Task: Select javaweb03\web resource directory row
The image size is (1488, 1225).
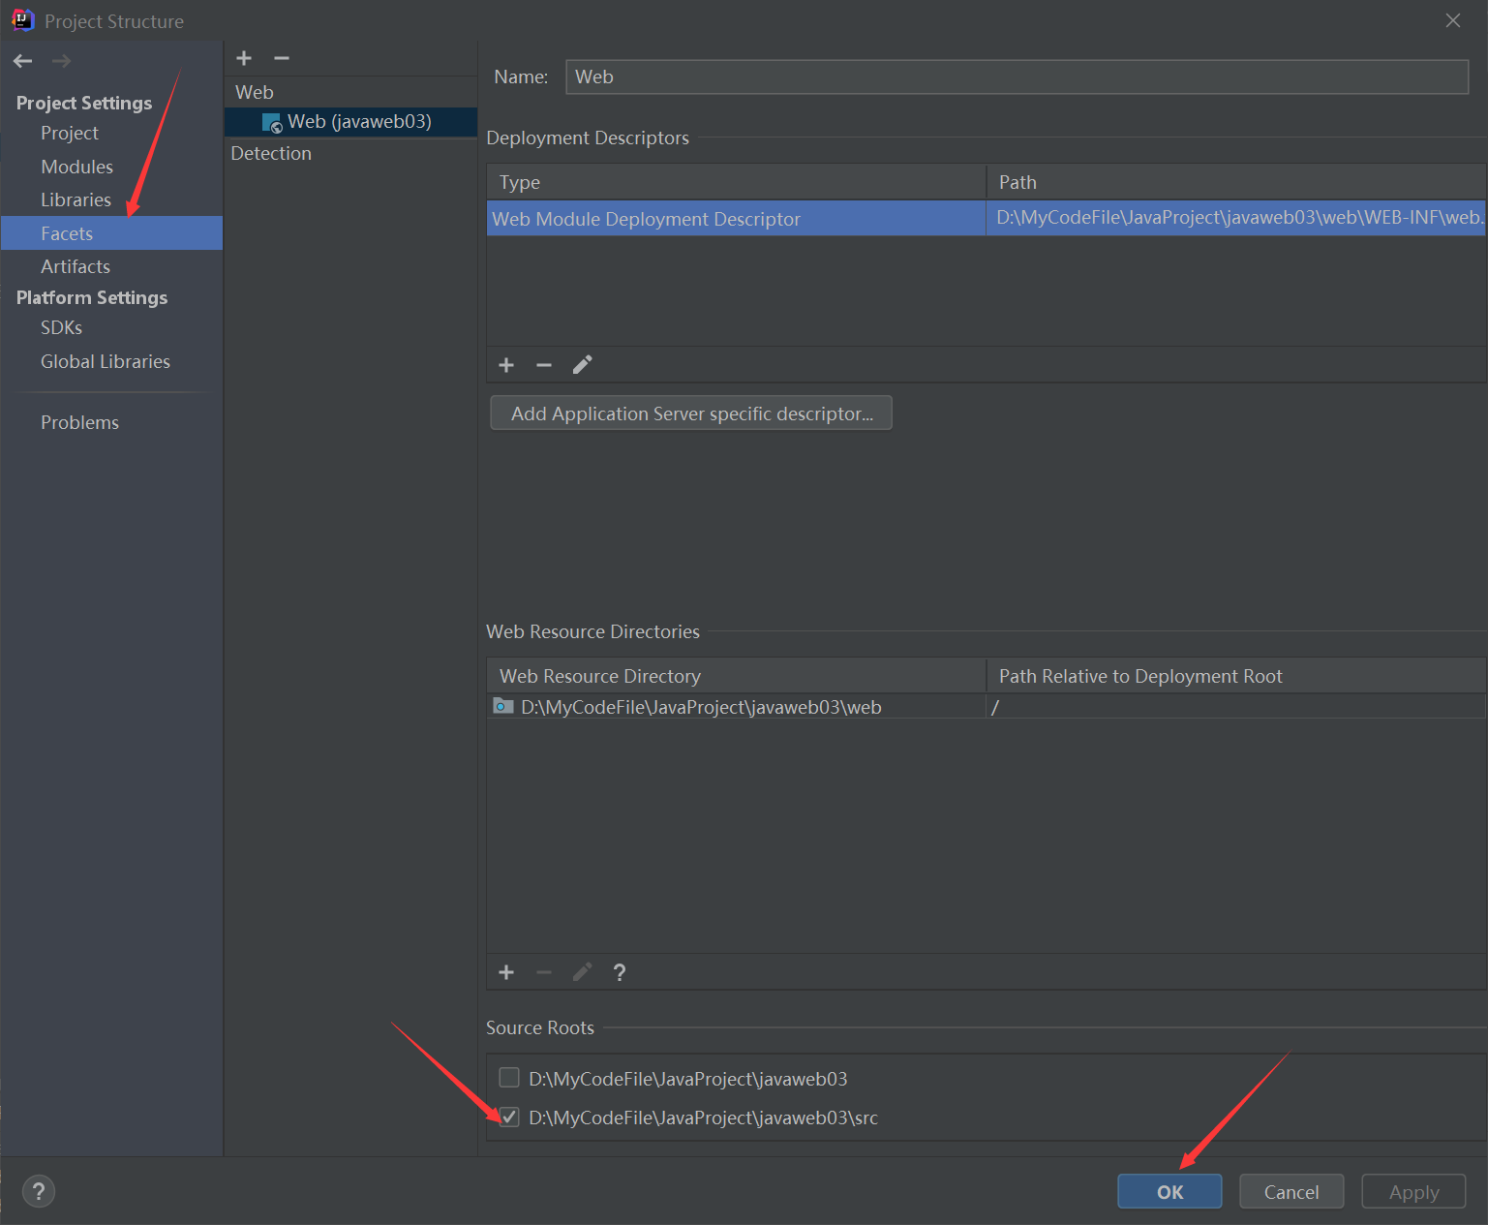Action: coord(986,707)
